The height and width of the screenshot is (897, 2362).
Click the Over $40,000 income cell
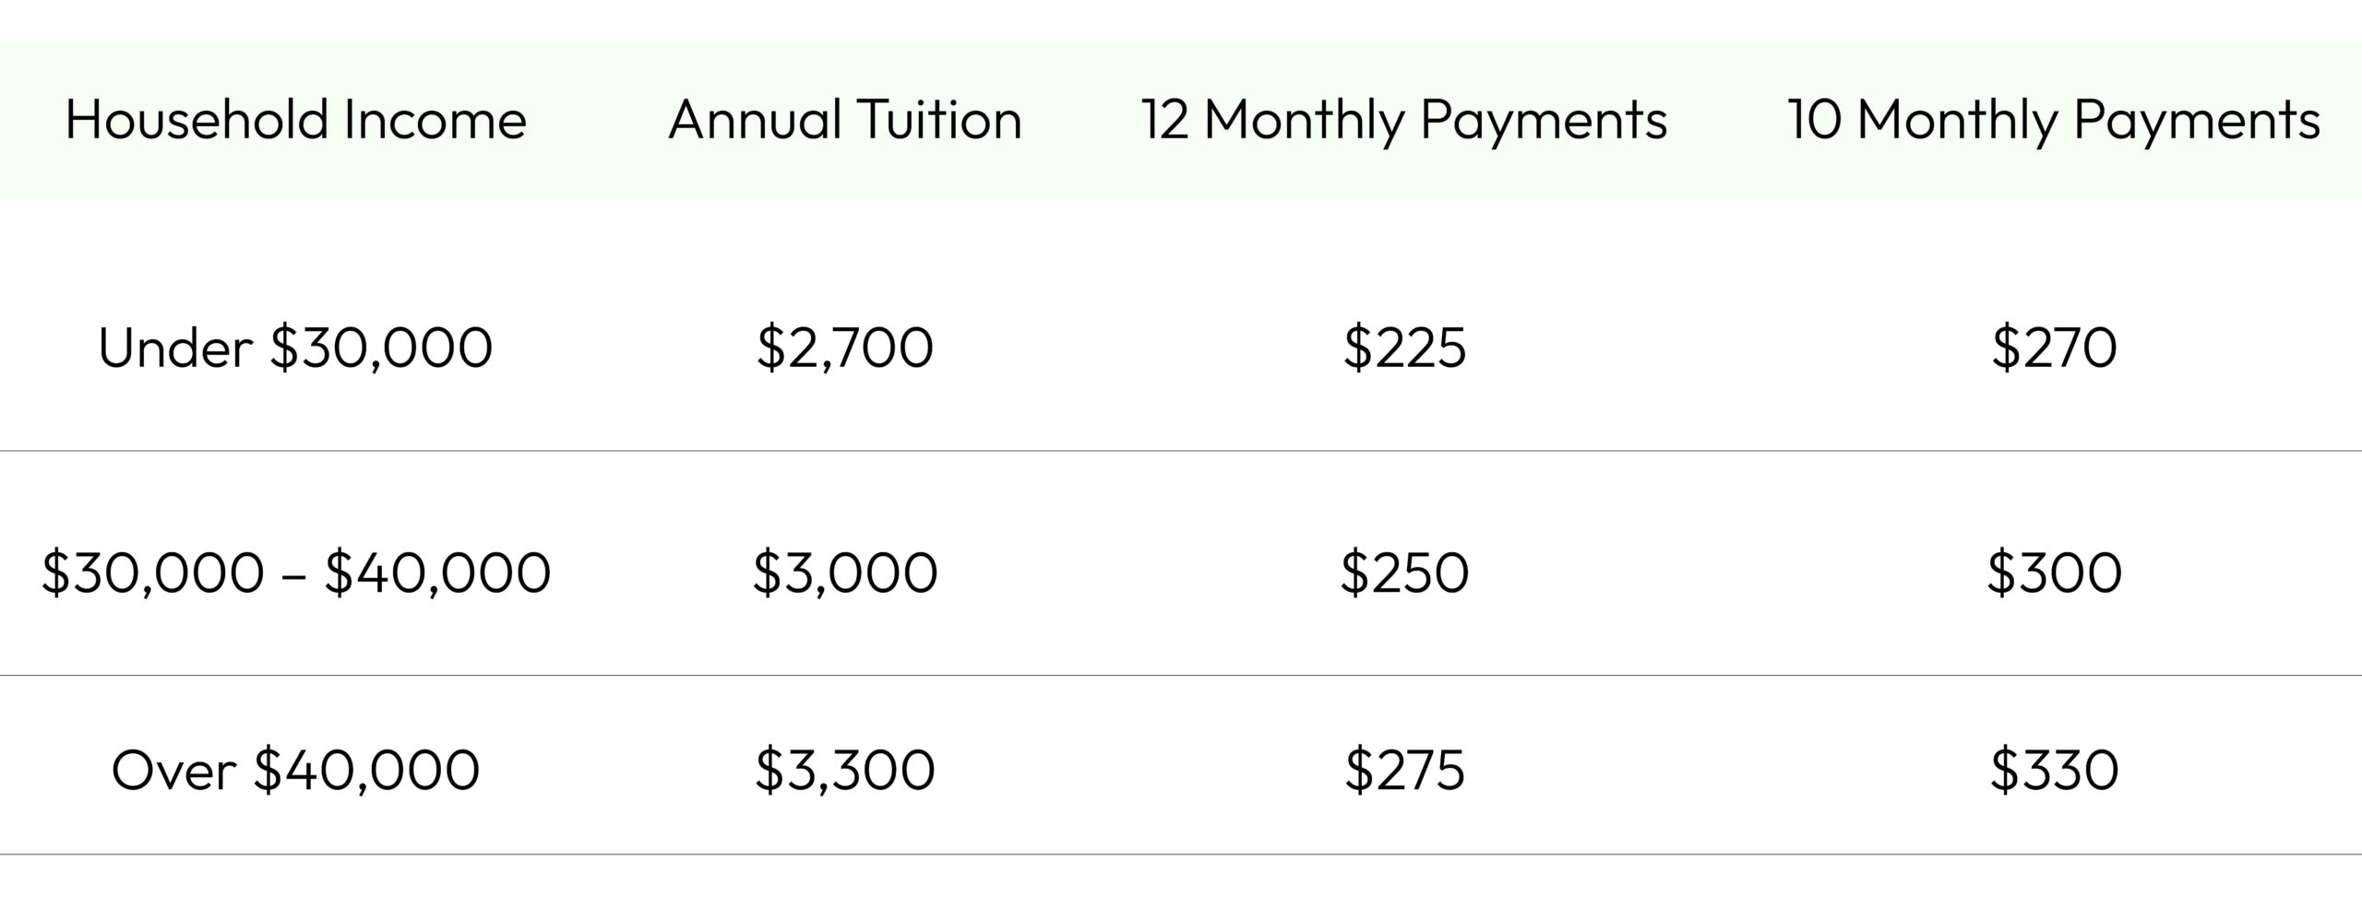[x=295, y=771]
